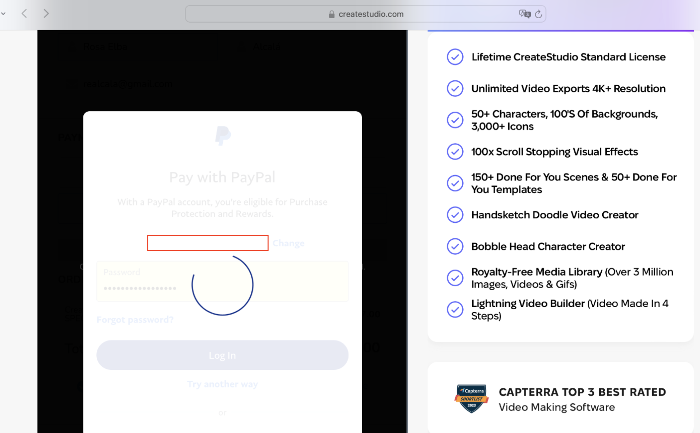The width and height of the screenshot is (700, 433).
Task: Click the checkmark beside Bobble Head Character Creator
Action: (455, 246)
